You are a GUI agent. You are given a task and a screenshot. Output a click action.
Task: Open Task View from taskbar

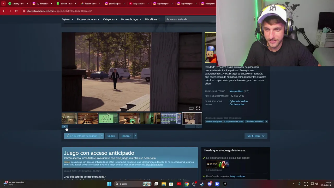pos(156,184)
